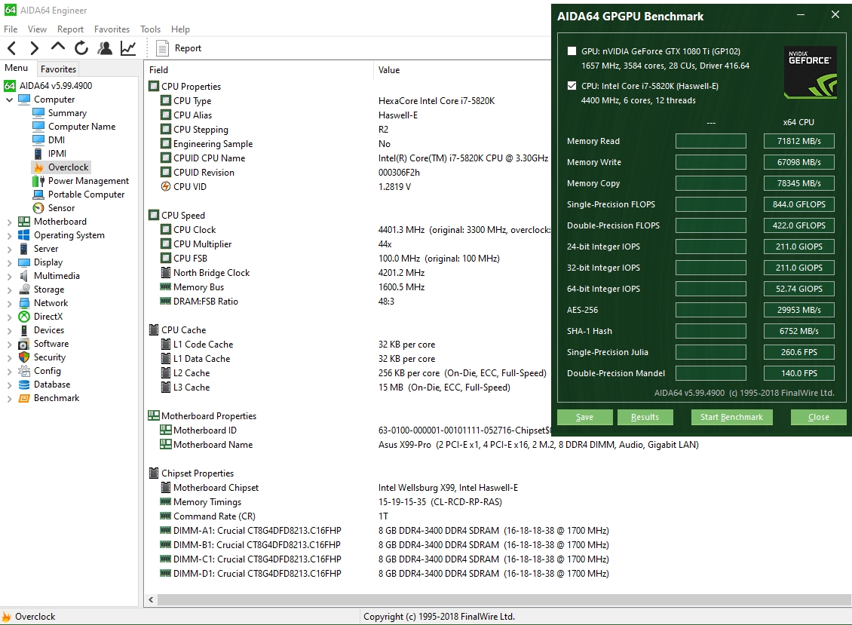The width and height of the screenshot is (852, 625).
Task: Open the graph chart toolbar icon
Action: (128, 48)
